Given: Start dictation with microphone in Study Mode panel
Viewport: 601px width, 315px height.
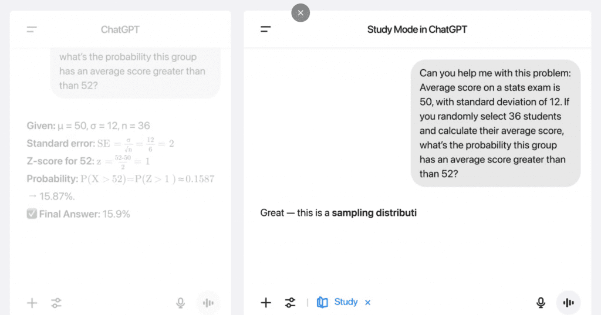Looking at the screenshot, I should click(x=541, y=303).
